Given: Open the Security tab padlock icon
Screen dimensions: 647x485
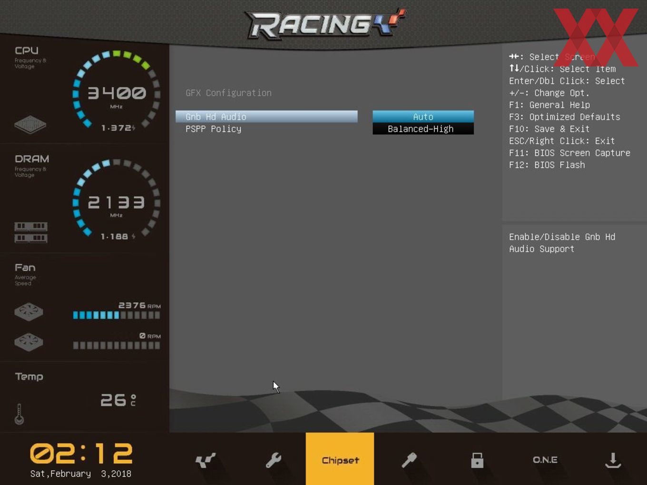Looking at the screenshot, I should pyautogui.click(x=477, y=460).
